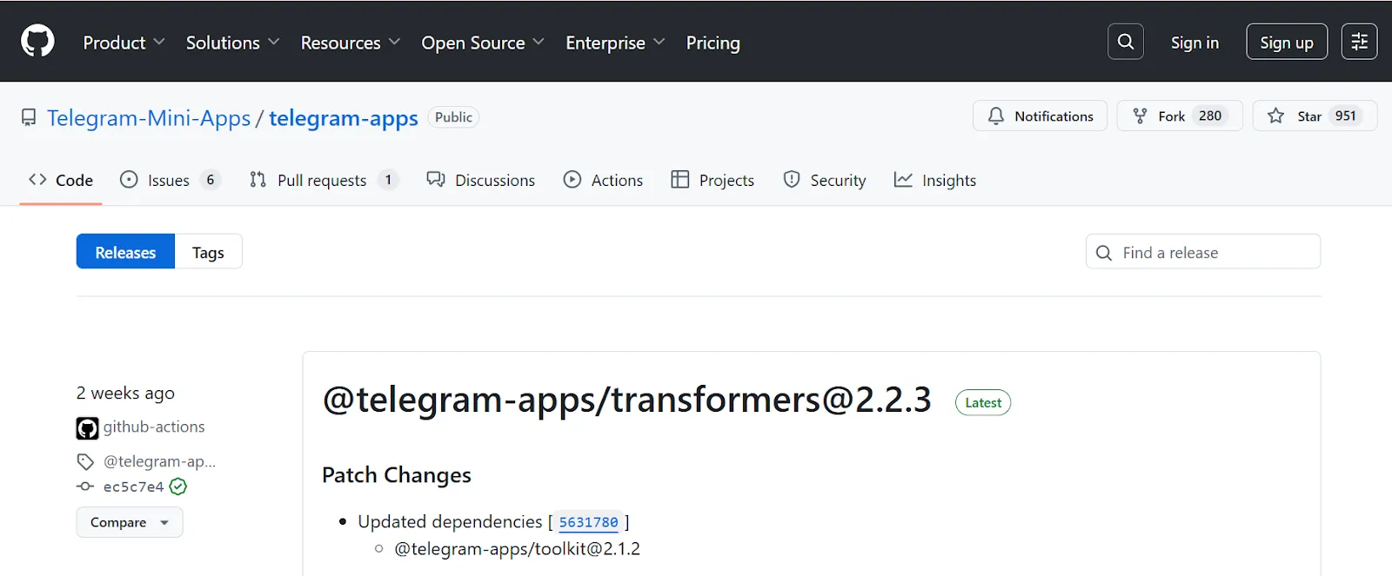This screenshot has height=576, width=1392.
Task: Click magnifier icon in Find a release
Action: pos(1104,253)
